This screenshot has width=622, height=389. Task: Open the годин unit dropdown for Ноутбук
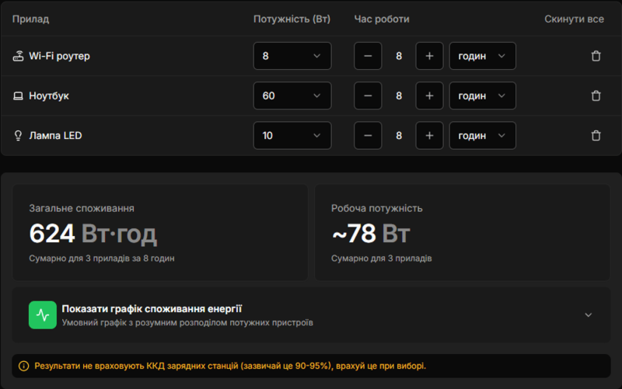pyautogui.click(x=482, y=96)
